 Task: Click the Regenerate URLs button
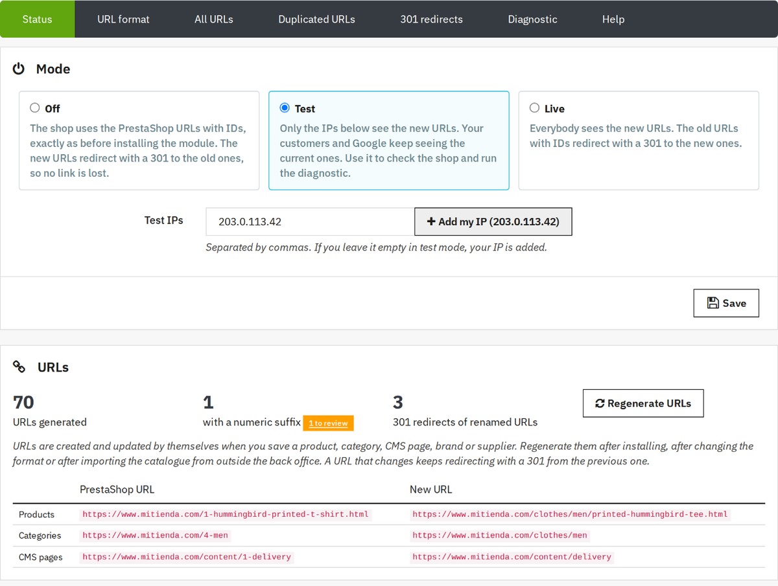[x=643, y=403]
